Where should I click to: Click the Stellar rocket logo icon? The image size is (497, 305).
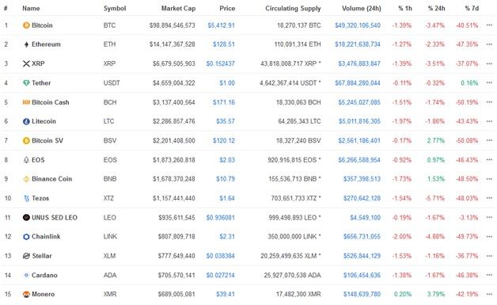[x=26, y=256]
